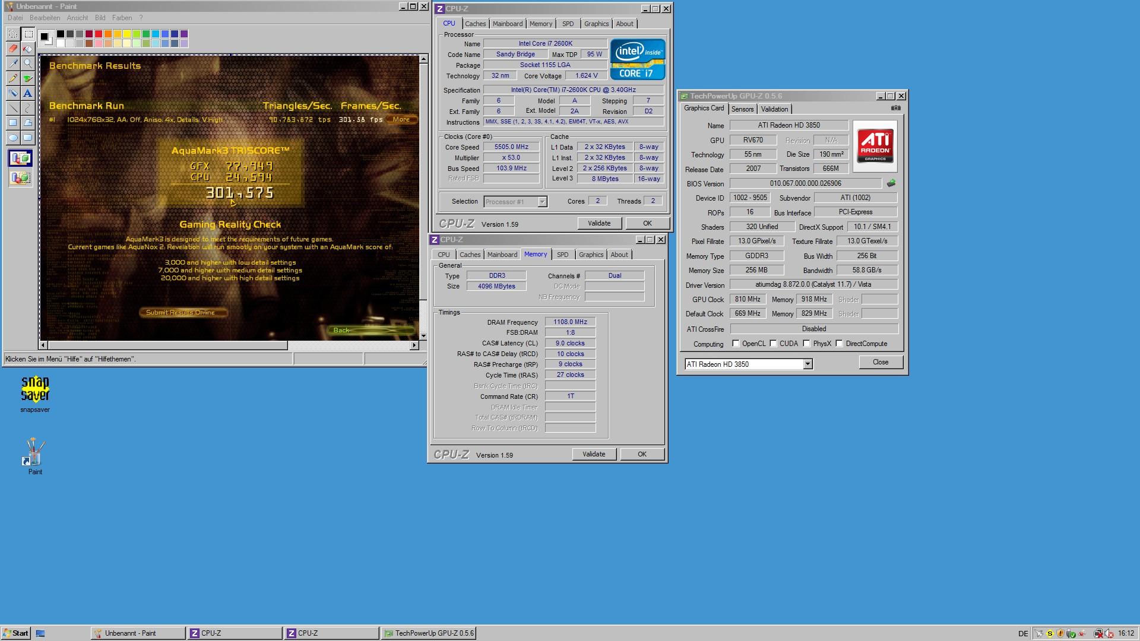Select the Ellipse shape tool

pyautogui.click(x=12, y=138)
